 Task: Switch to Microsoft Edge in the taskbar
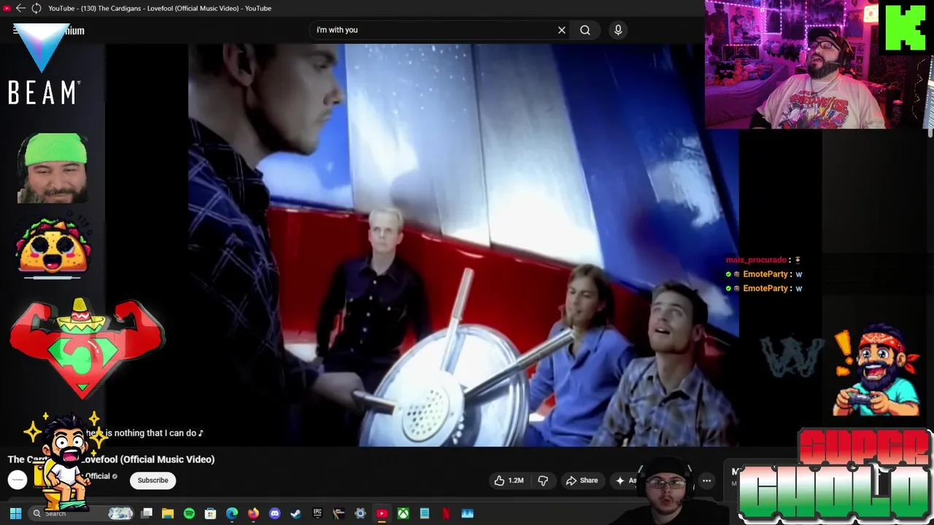pyautogui.click(x=232, y=513)
